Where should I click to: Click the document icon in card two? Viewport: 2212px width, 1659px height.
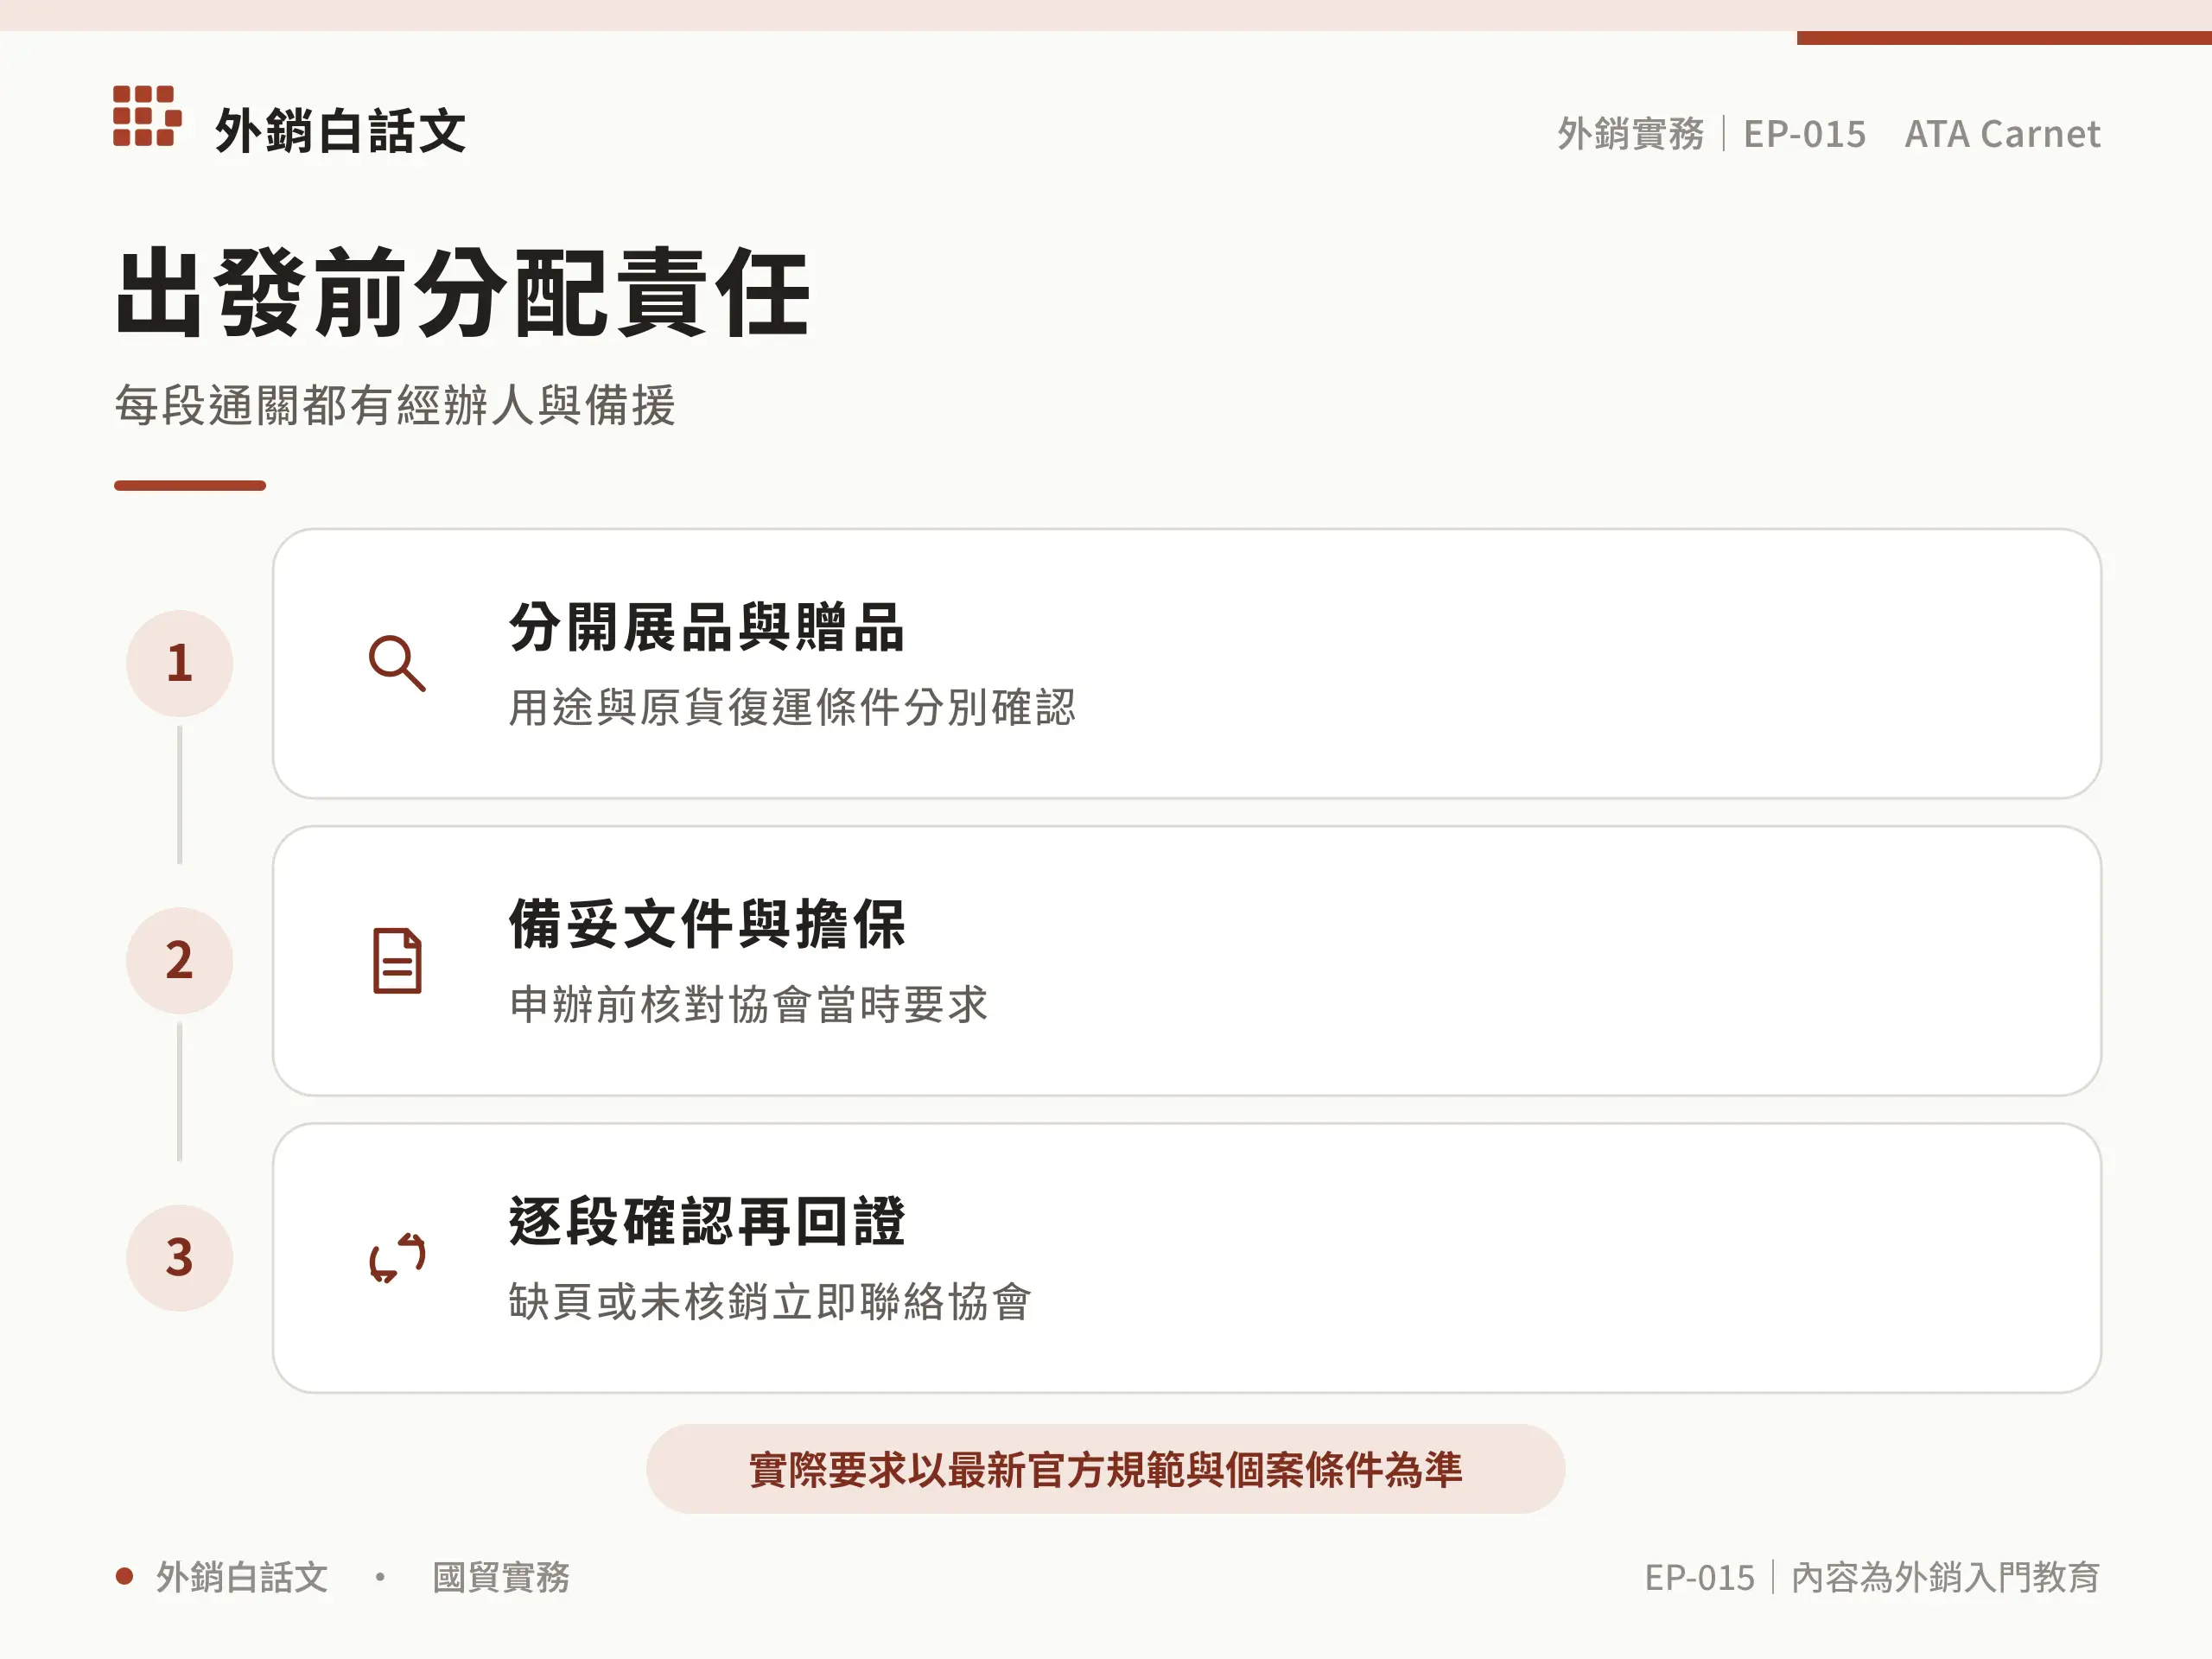pos(397,961)
